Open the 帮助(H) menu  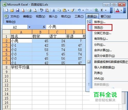pyautogui.click(x=11, y=22)
